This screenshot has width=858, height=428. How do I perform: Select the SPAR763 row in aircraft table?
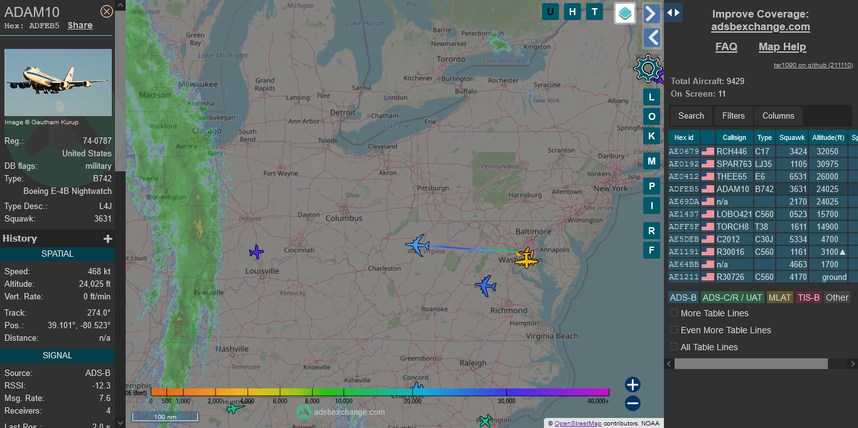763,164
